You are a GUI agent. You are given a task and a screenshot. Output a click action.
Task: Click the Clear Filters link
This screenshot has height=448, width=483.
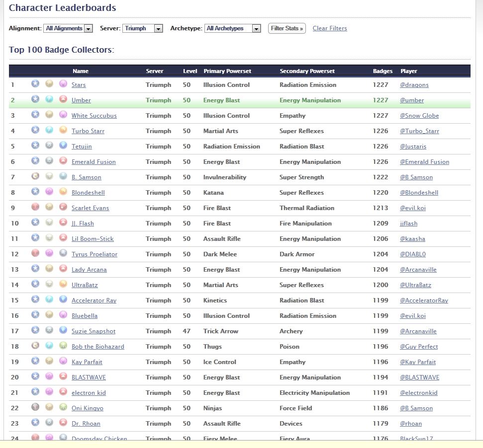330,28
